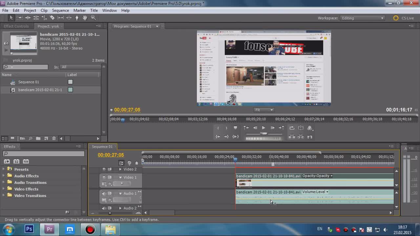Click the Extract button
Viewport: 420px width, 236px height.
coord(301,136)
